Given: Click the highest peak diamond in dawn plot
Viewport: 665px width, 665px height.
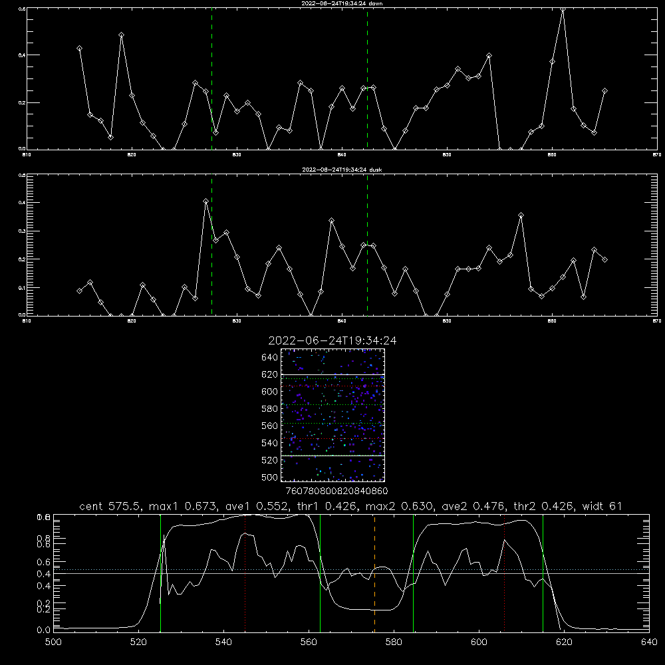Looking at the screenshot, I should (x=563, y=9).
